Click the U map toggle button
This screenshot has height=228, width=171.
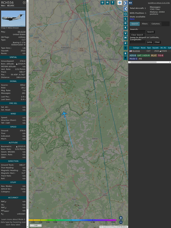pos(102,2)
